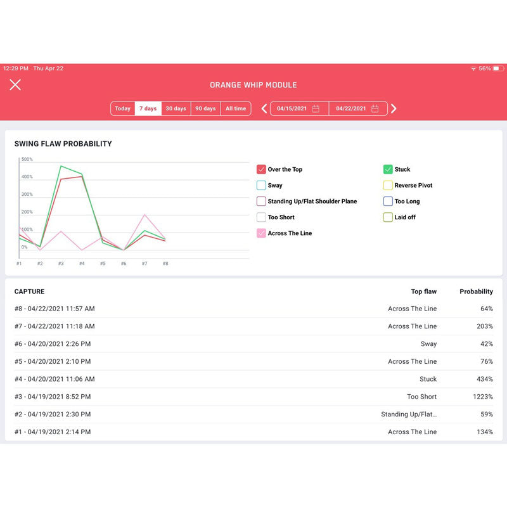Enable Too Long flaw checkbox
Image resolution: width=507 pixels, height=507 pixels.
click(388, 201)
